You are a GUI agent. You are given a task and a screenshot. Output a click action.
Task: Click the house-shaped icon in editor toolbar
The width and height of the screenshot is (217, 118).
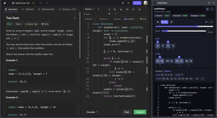pyautogui.click(x=121, y=9)
